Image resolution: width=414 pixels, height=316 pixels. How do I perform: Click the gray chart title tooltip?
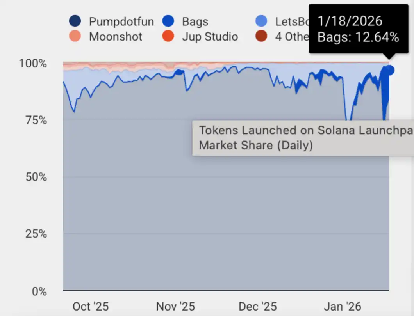pyautogui.click(x=303, y=138)
